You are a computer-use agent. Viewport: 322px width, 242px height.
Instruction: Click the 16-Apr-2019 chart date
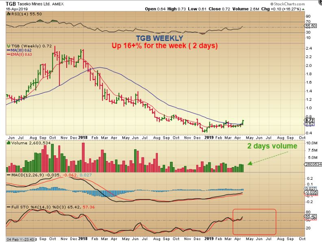point(17,9)
